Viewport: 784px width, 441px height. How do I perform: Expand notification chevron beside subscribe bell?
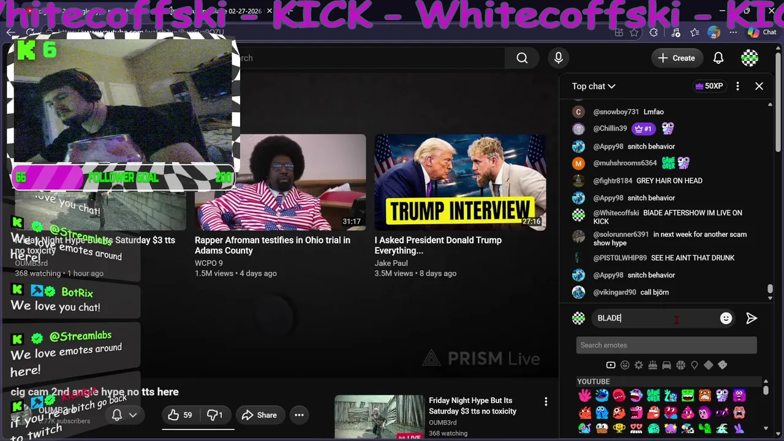132,415
